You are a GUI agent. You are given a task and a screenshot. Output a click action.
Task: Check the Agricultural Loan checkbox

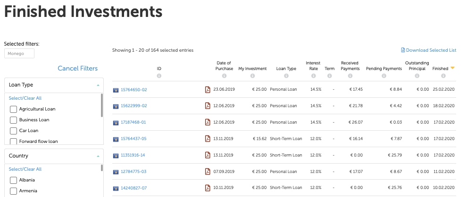tap(14, 109)
